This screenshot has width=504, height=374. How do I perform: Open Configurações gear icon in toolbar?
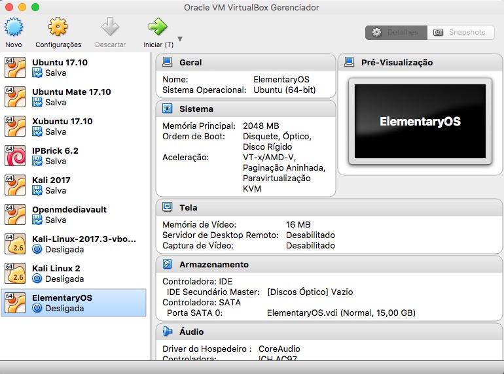pos(58,27)
